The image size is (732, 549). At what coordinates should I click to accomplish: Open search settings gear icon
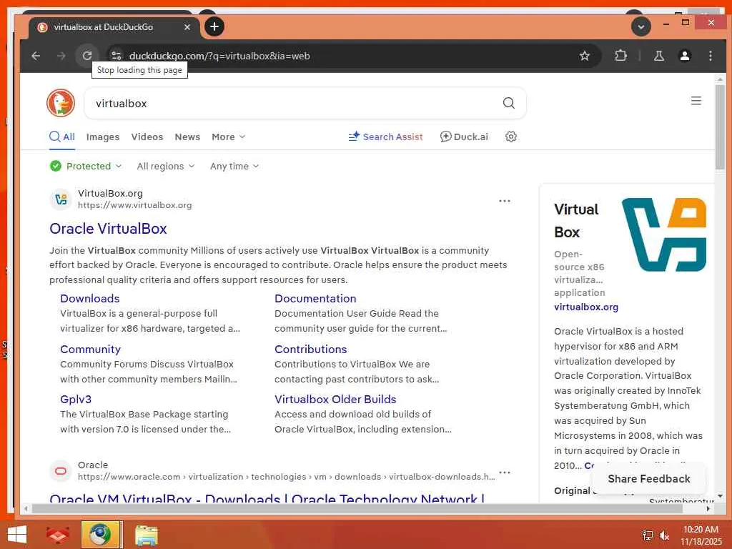click(x=511, y=137)
